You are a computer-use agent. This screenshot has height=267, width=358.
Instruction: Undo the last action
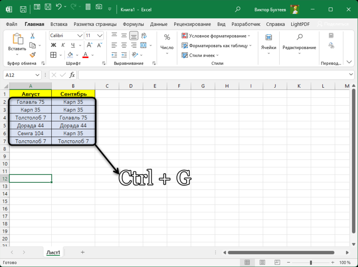coord(59,7)
